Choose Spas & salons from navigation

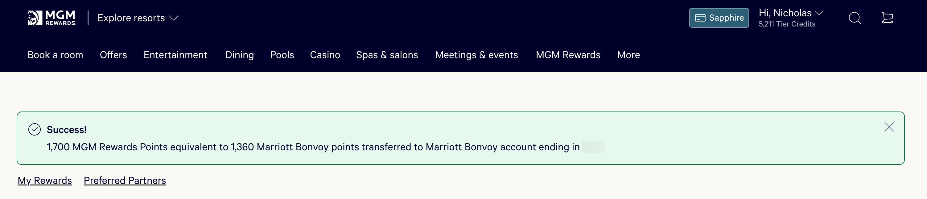(x=387, y=55)
